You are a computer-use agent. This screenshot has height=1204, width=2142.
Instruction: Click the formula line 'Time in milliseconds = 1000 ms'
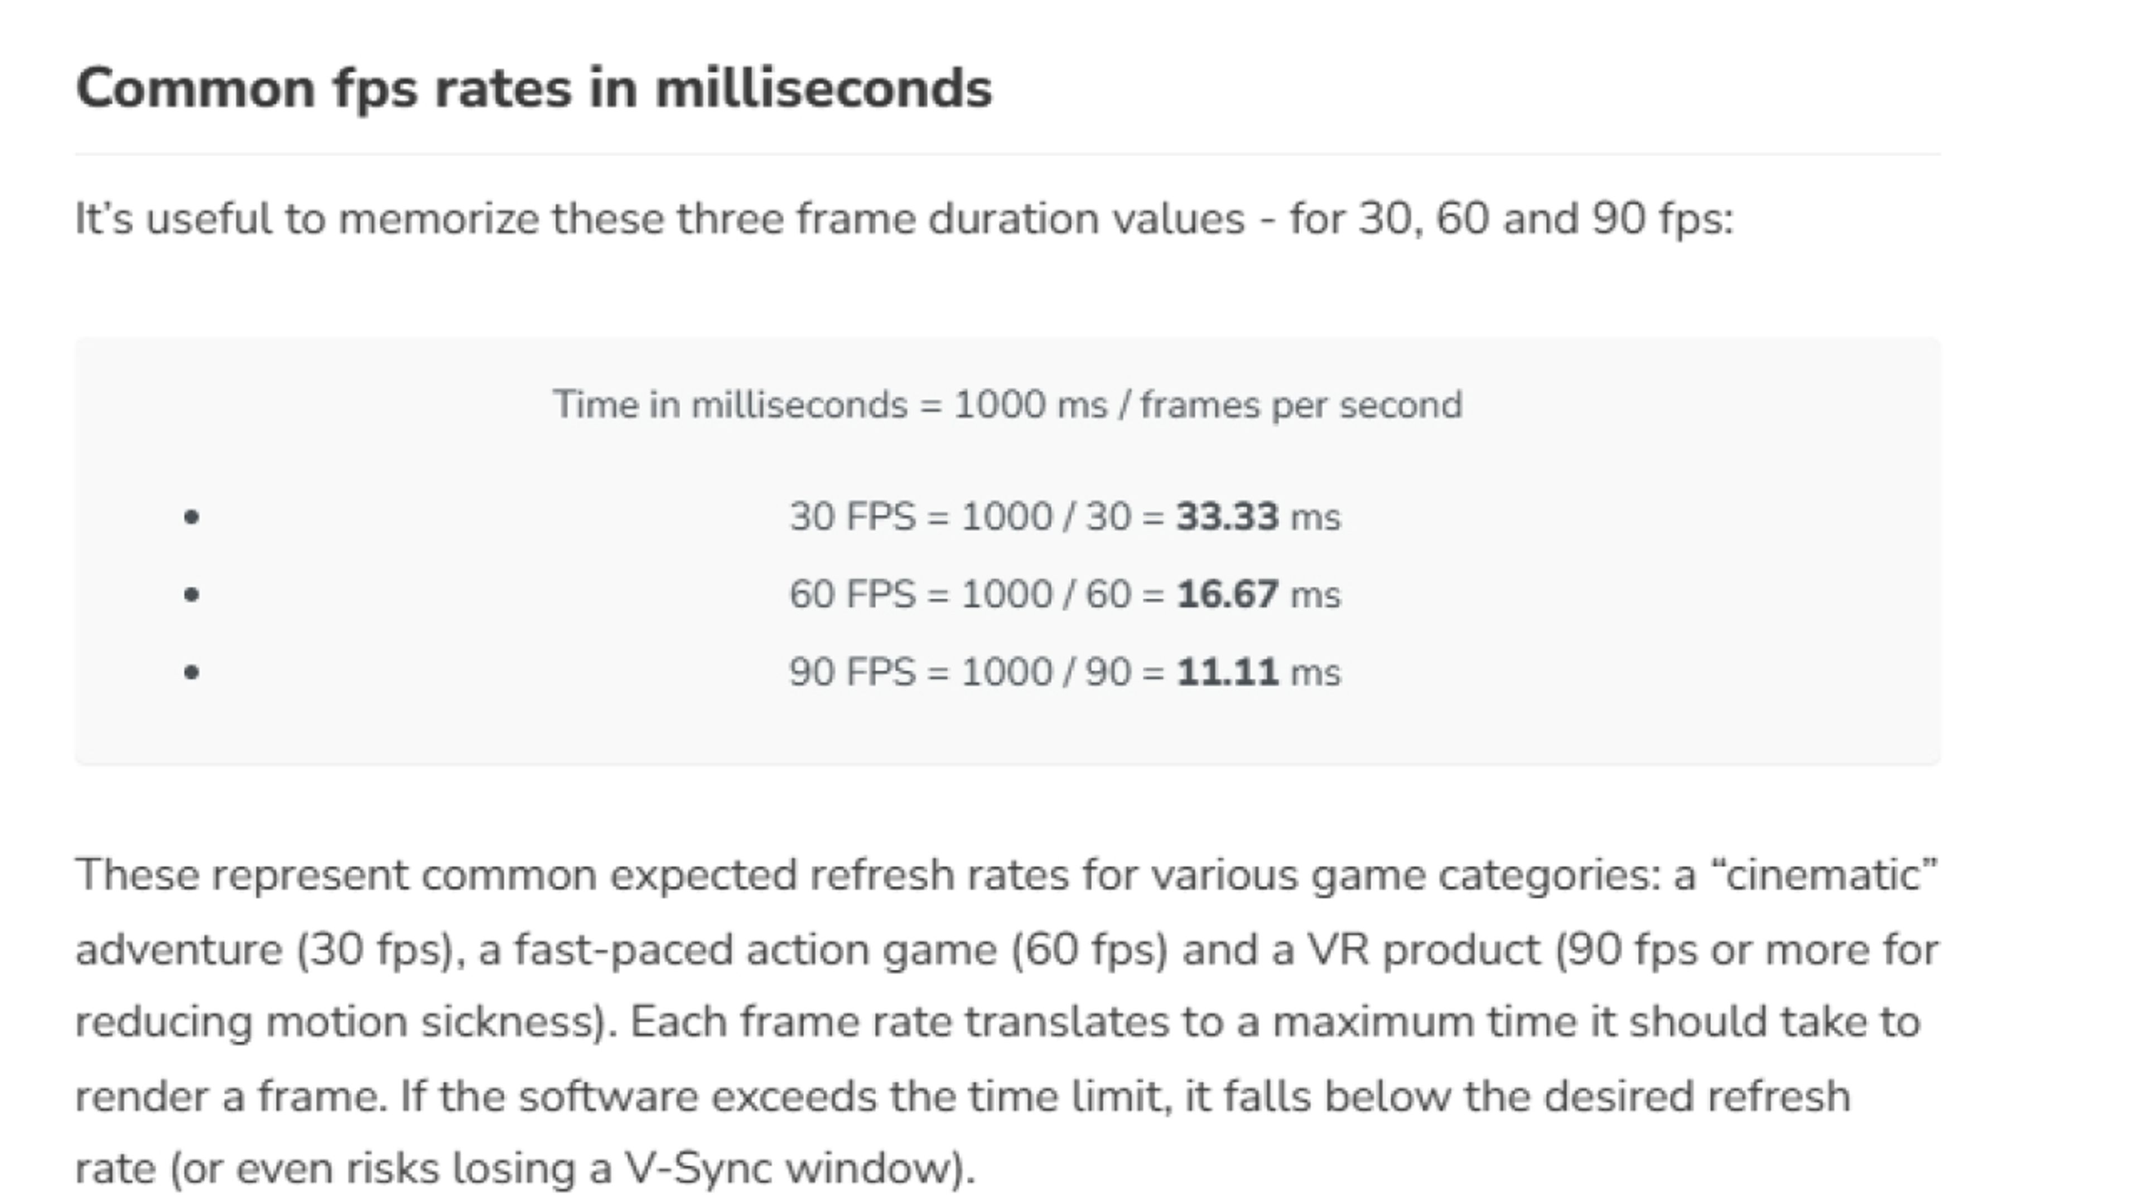(x=1007, y=405)
